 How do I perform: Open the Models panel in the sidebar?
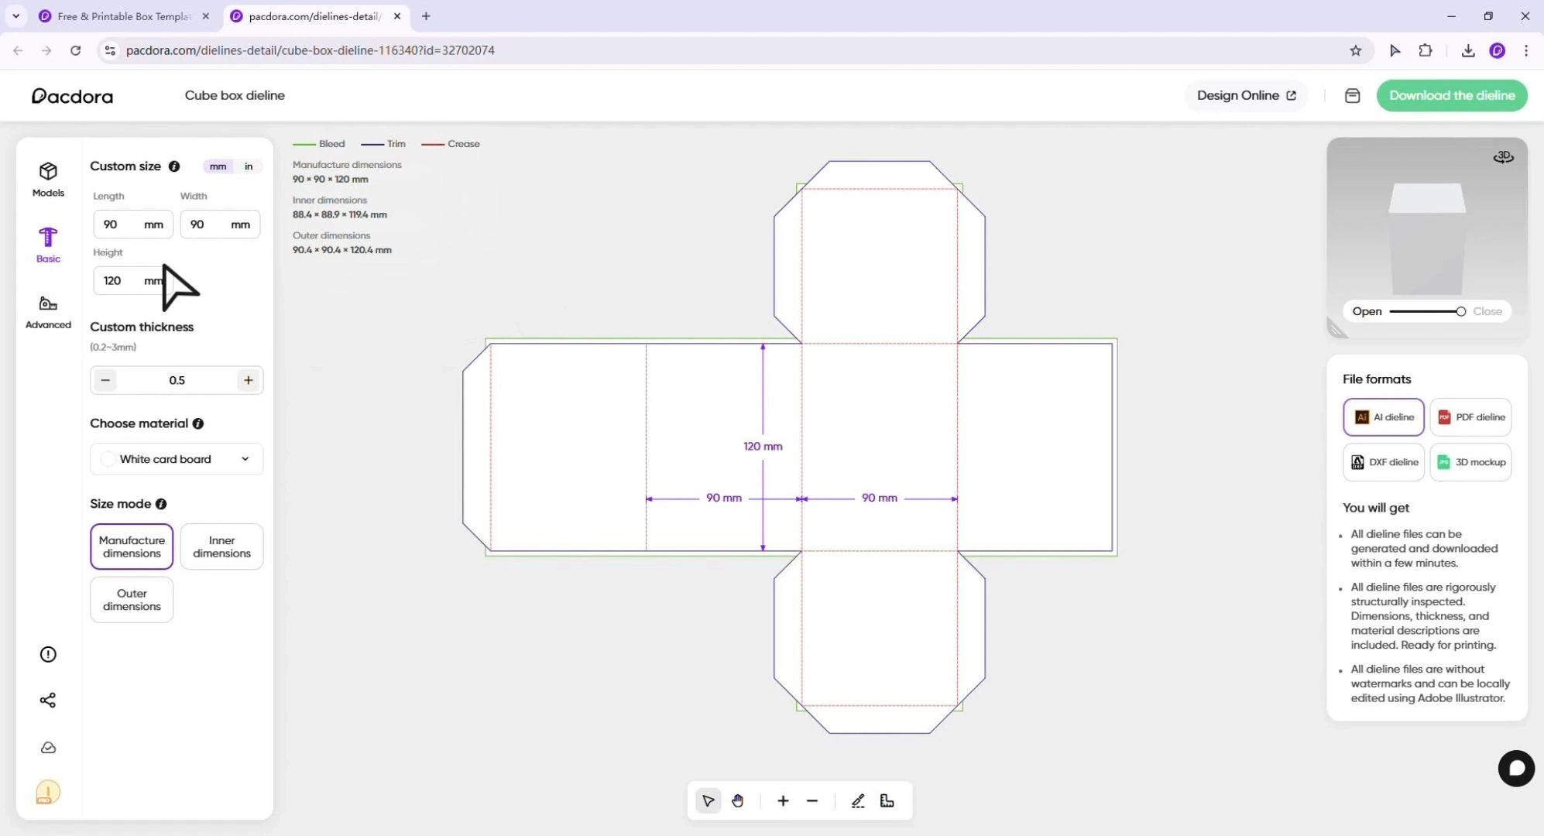tap(47, 179)
